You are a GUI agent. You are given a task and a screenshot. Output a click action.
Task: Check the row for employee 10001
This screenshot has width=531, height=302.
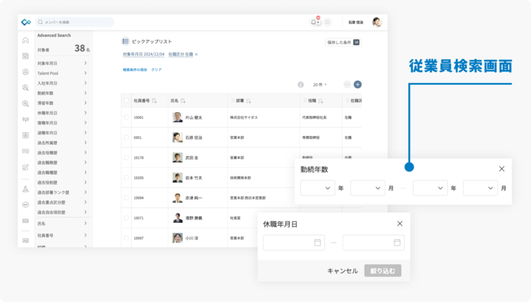[x=126, y=117]
